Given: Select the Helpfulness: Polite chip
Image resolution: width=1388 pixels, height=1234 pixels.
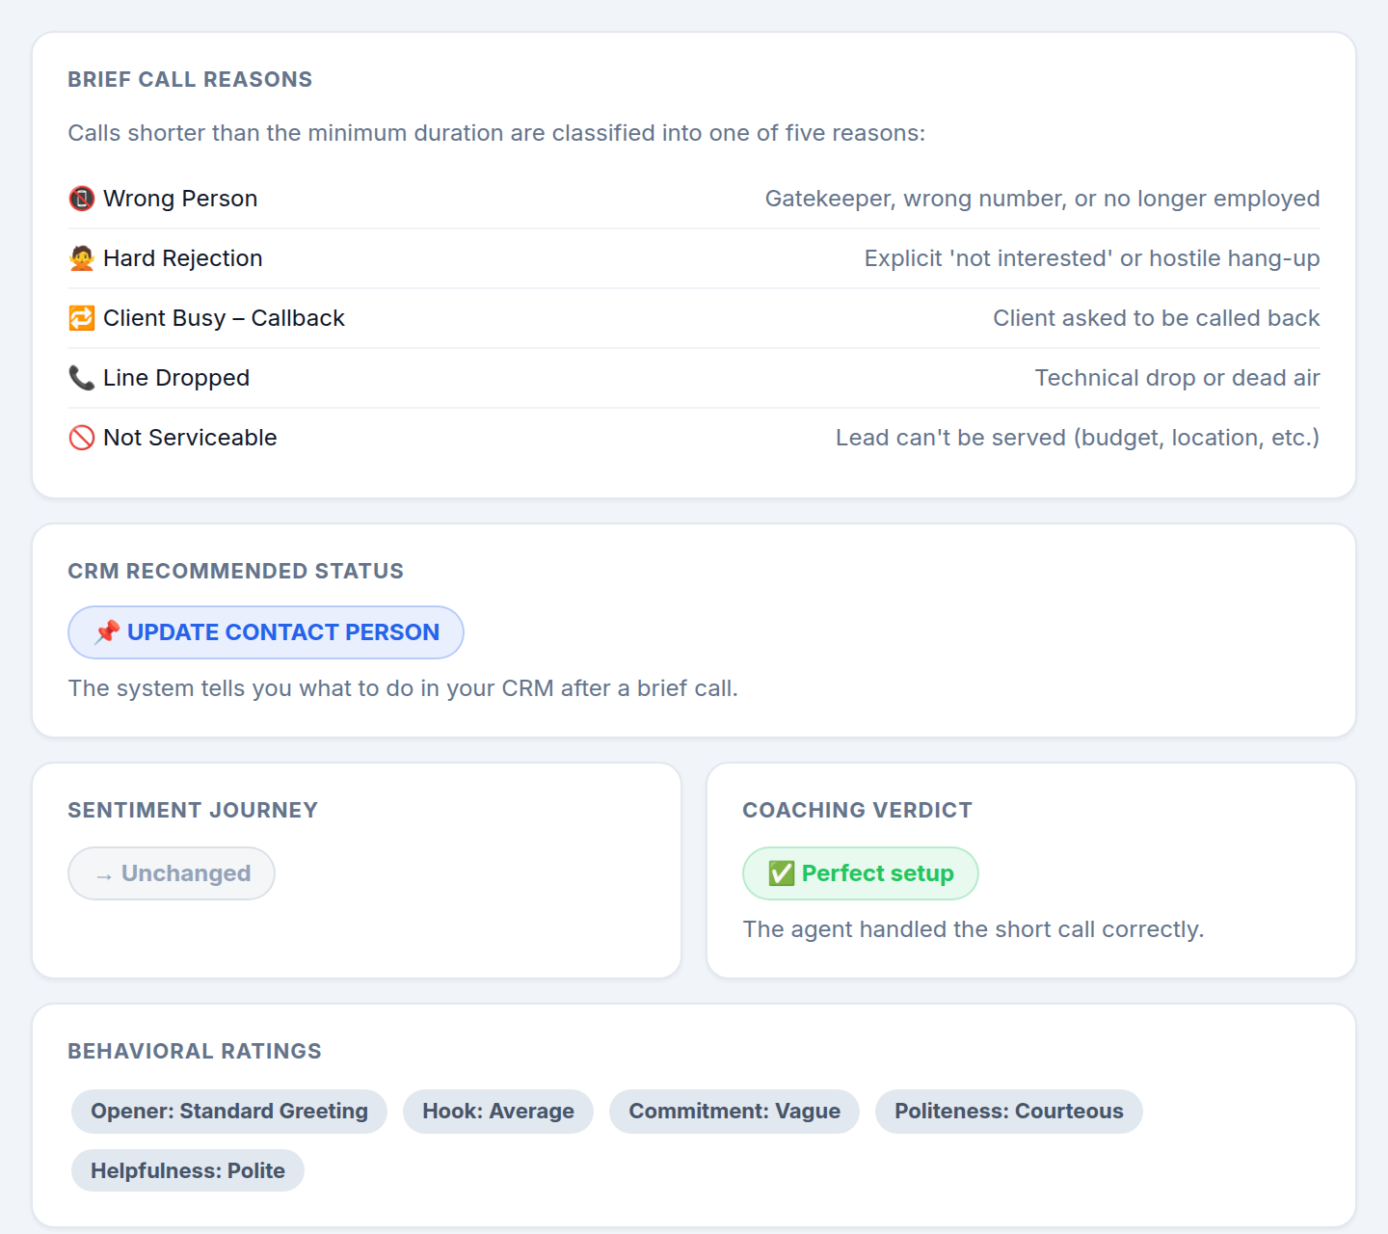Looking at the screenshot, I should click(x=188, y=1171).
